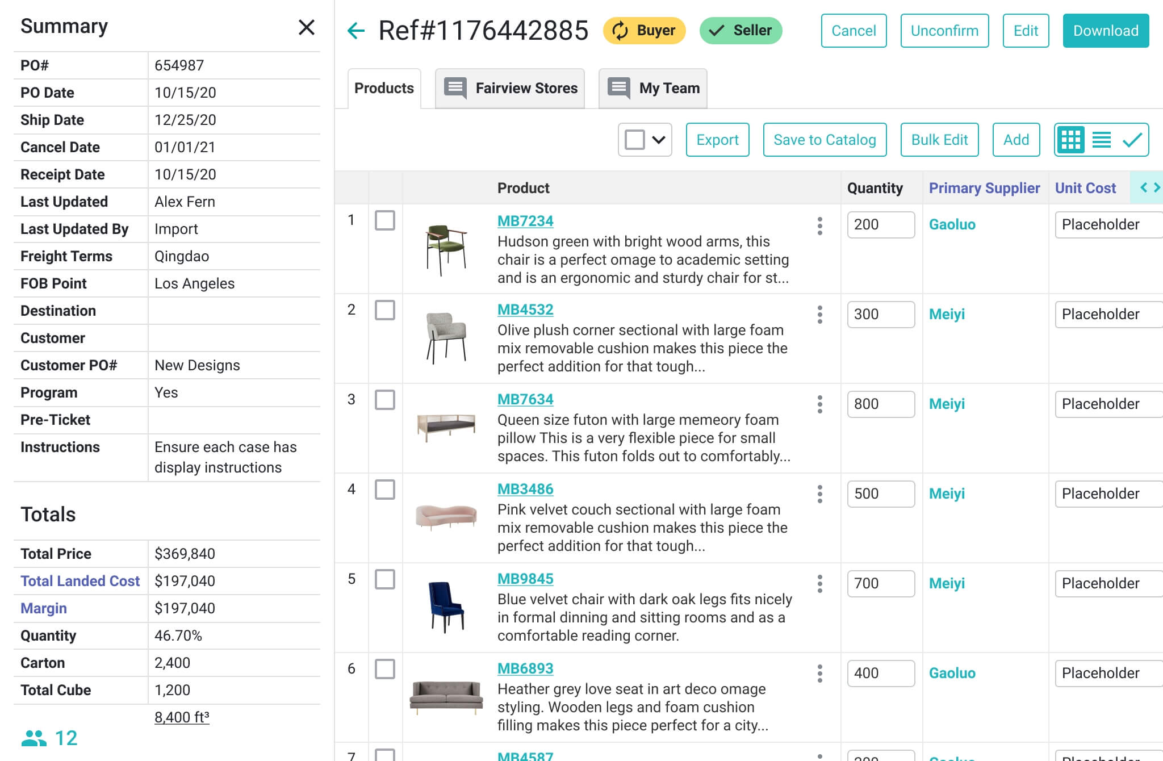
Task: Click the right chevron near Unit Cost header
Action: [1157, 187]
